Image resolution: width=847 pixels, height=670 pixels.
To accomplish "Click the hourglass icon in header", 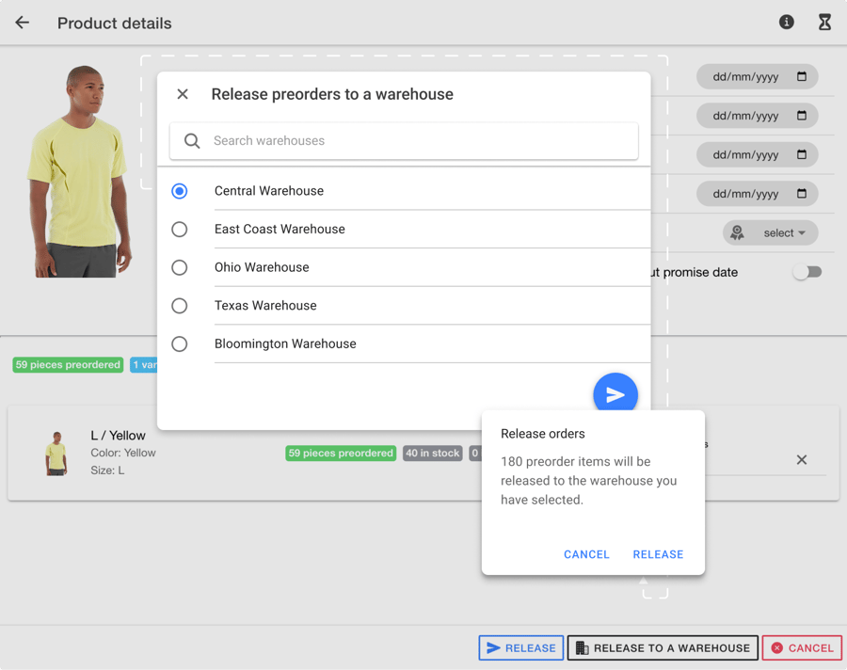I will 824,23.
